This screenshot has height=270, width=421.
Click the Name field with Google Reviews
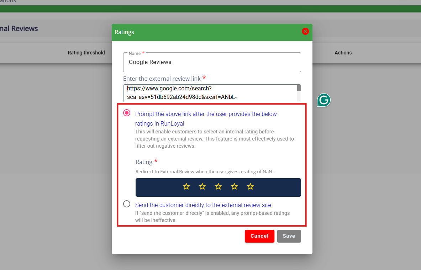click(212, 62)
